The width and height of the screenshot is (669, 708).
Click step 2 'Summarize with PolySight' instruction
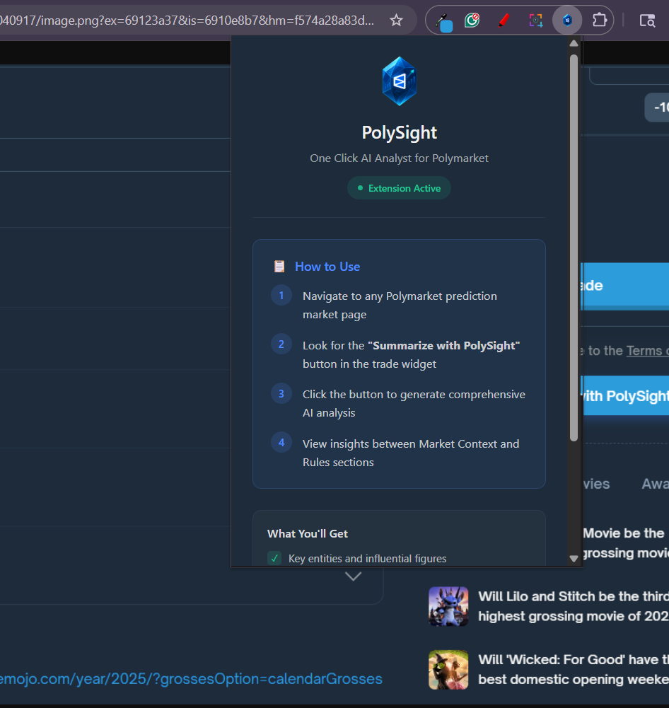pyautogui.click(x=412, y=354)
